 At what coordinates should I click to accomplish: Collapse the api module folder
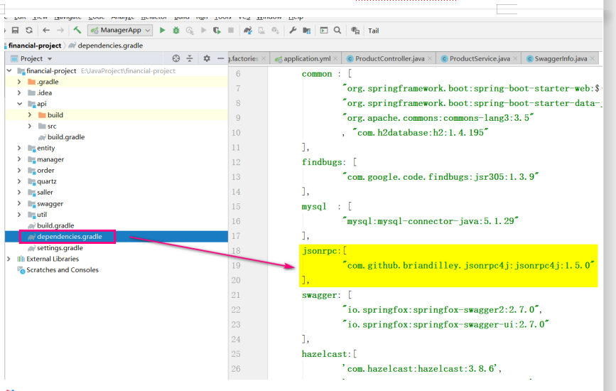pyautogui.click(x=20, y=104)
